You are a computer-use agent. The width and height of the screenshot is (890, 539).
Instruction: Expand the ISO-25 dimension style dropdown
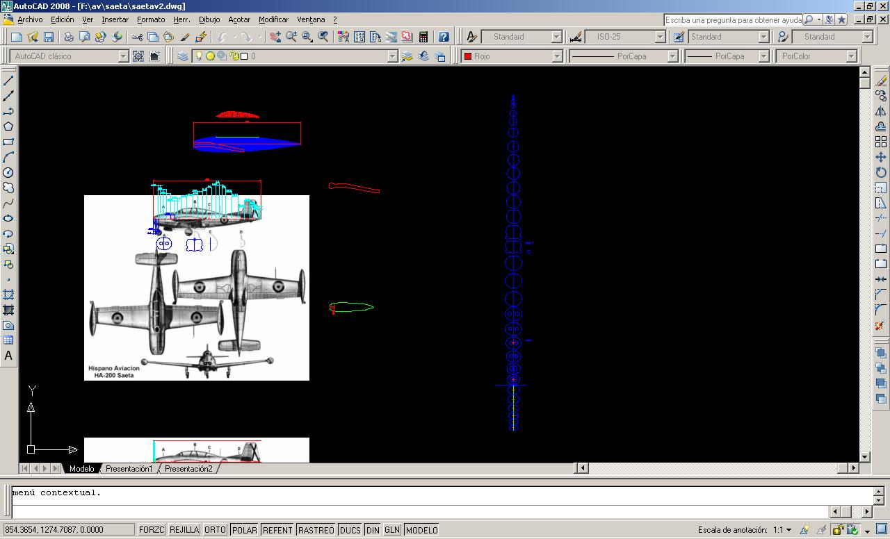click(x=660, y=37)
